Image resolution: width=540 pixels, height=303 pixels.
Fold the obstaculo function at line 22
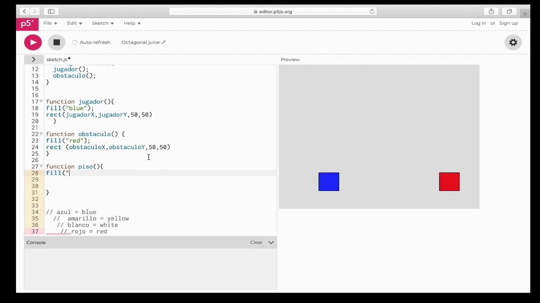[x=41, y=134]
